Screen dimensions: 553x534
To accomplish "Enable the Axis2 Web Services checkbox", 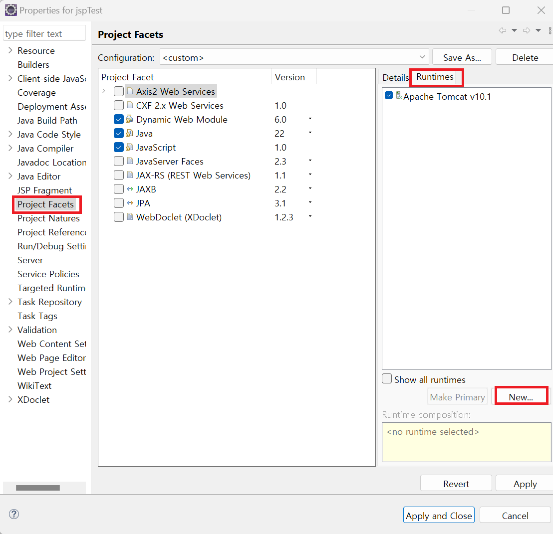I will pyautogui.click(x=118, y=91).
